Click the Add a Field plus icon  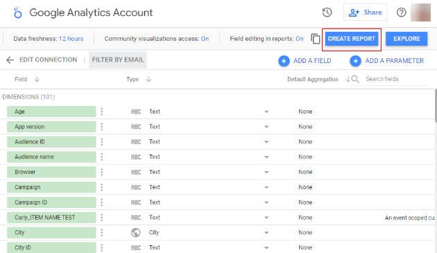[x=284, y=61]
